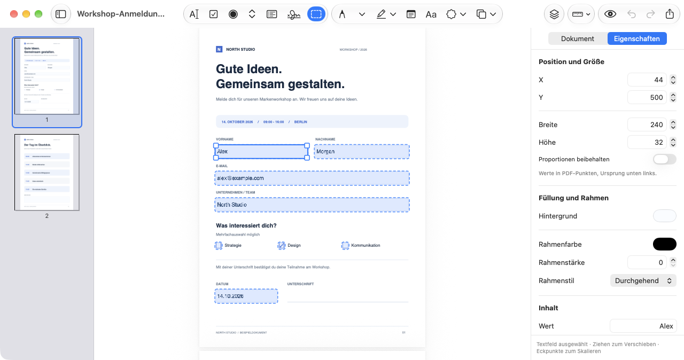Toggle the sidebar panel button
Viewport: 684px width, 360px height.
(x=61, y=14)
